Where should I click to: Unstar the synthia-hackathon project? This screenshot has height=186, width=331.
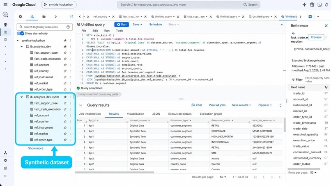click(65, 41)
